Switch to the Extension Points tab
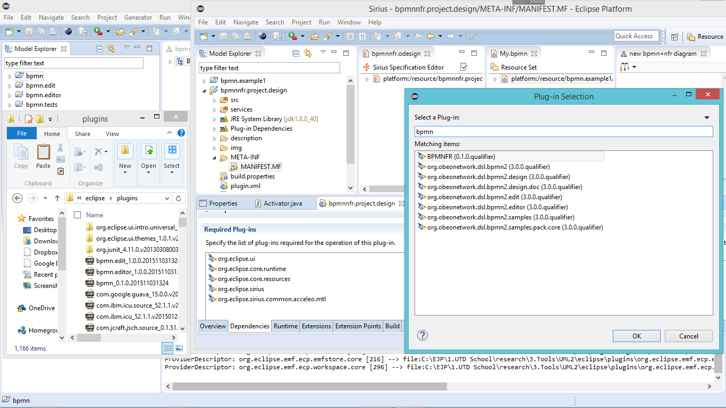The width and height of the screenshot is (726, 408). pos(358,326)
